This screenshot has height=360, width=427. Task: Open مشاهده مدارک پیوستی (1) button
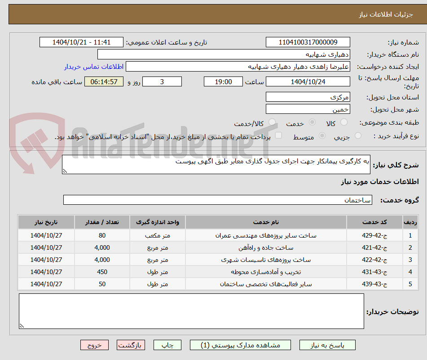click(240, 345)
